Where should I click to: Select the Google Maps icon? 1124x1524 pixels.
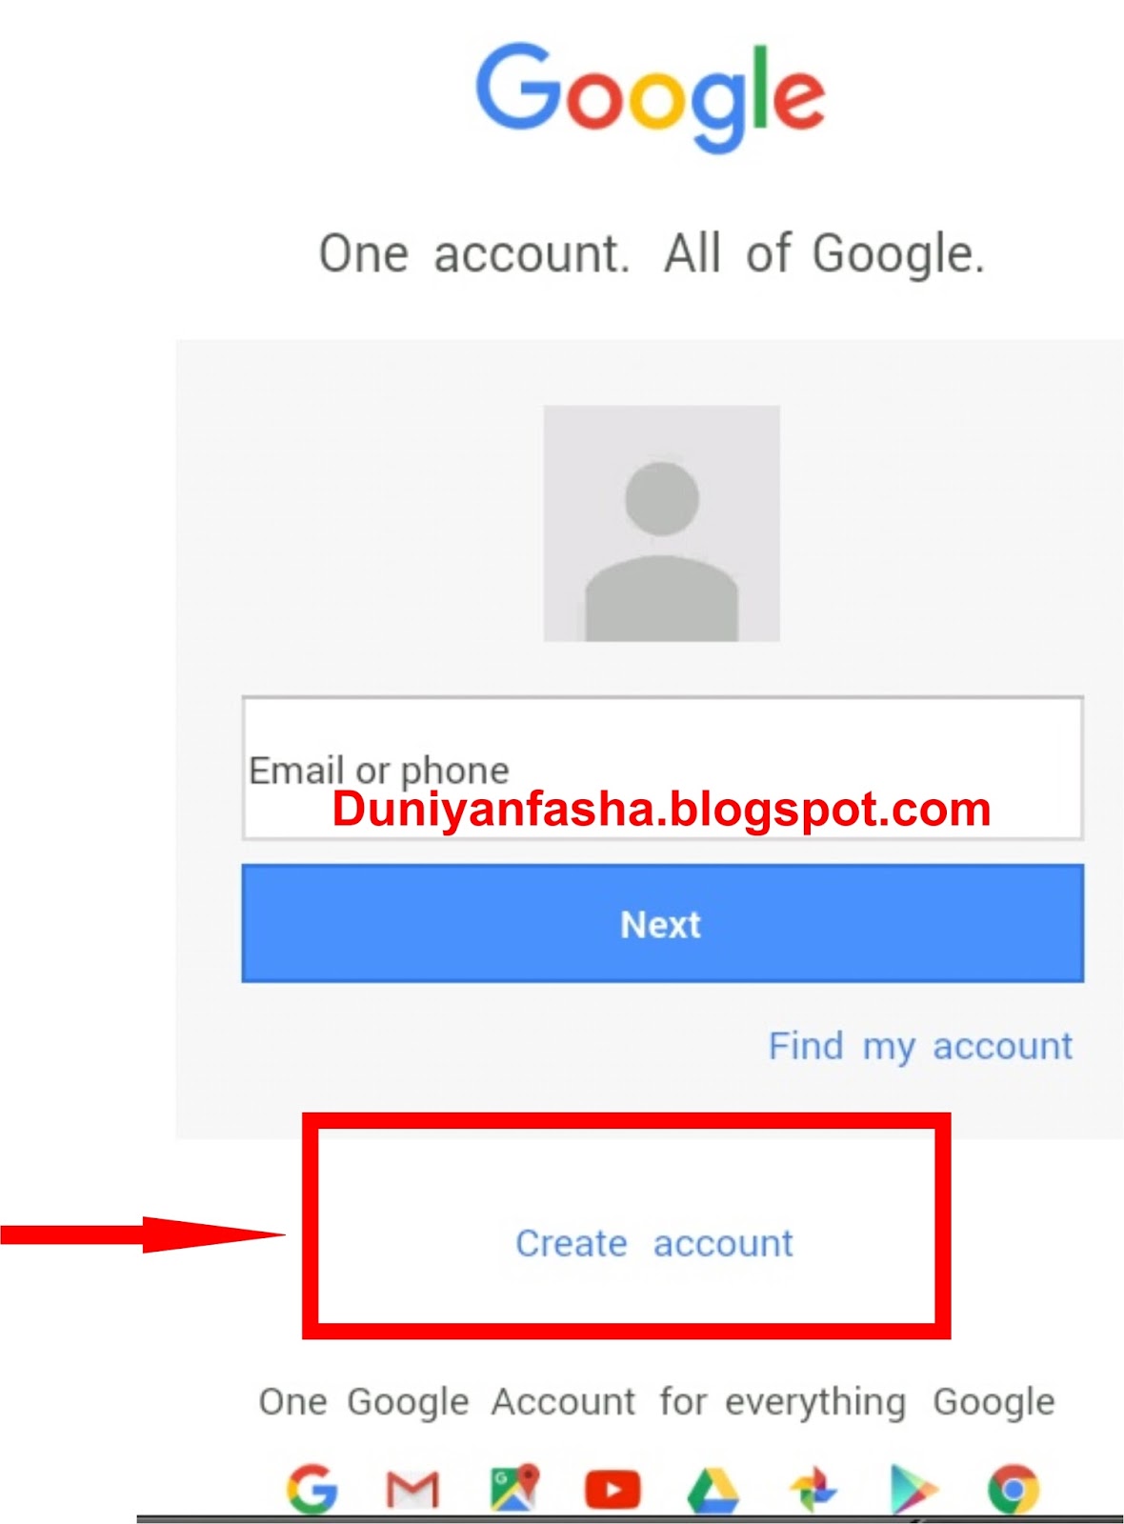click(514, 1489)
